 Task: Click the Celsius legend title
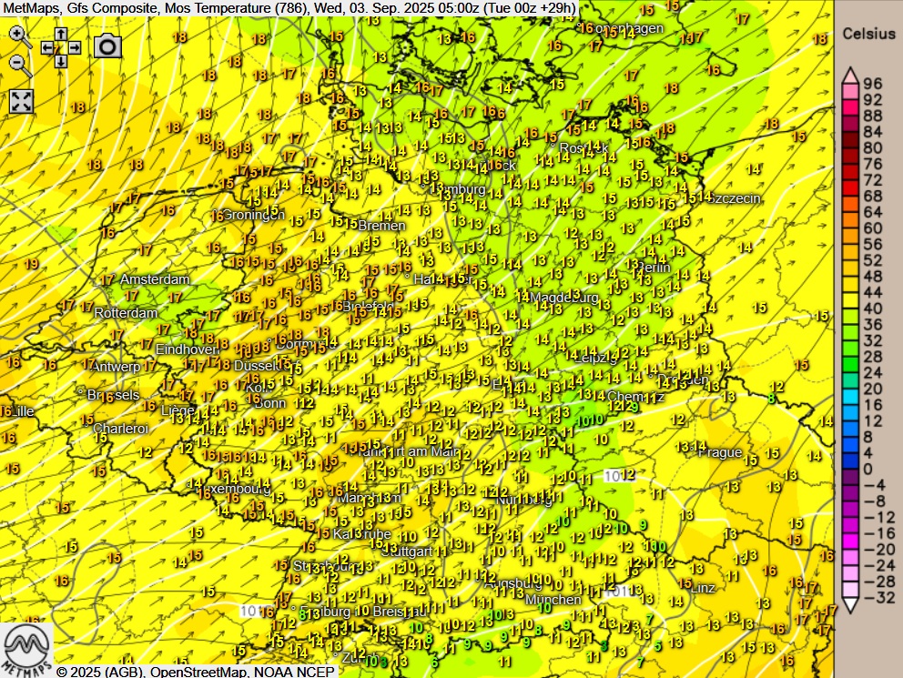pyautogui.click(x=868, y=34)
